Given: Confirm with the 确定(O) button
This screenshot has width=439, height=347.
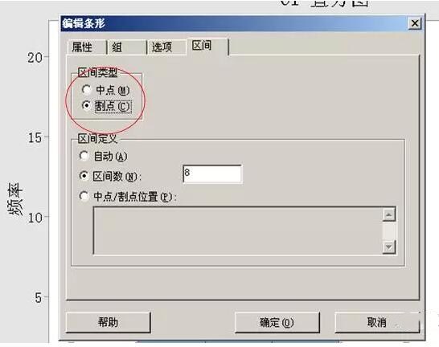Looking at the screenshot, I should click(x=277, y=322).
